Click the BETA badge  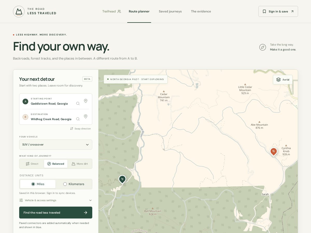pyautogui.click(x=87, y=79)
